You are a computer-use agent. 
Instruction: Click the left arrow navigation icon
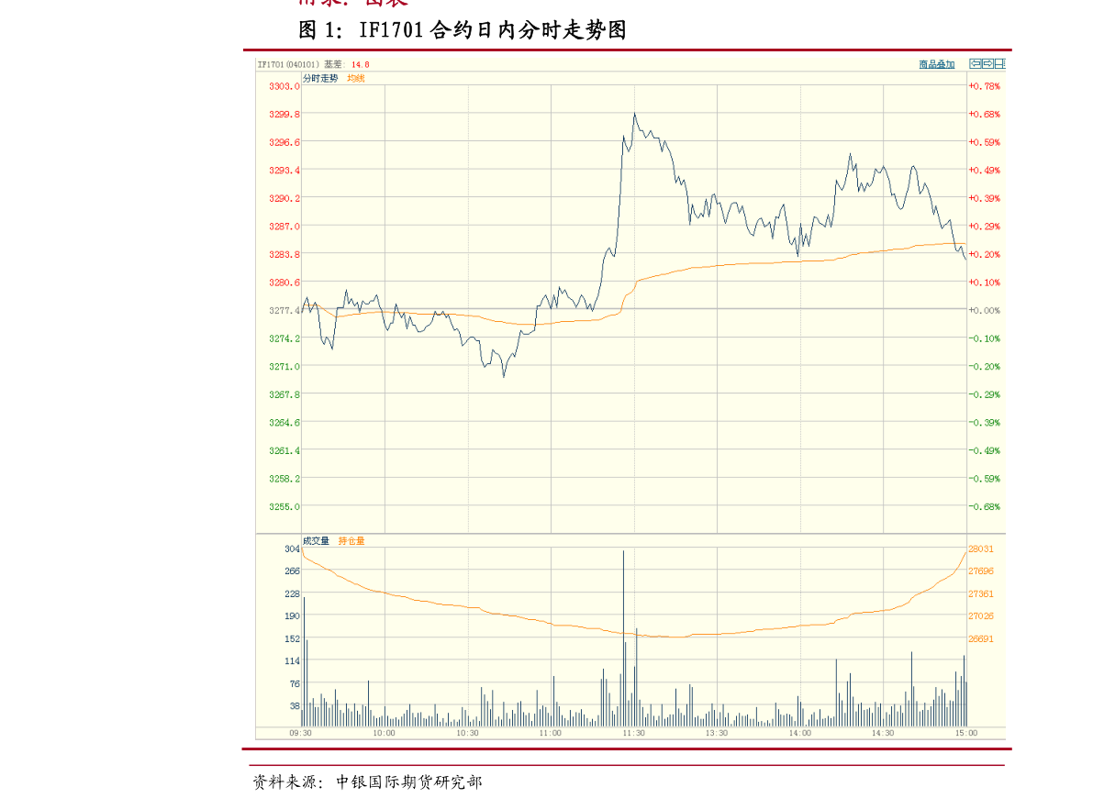click(976, 64)
